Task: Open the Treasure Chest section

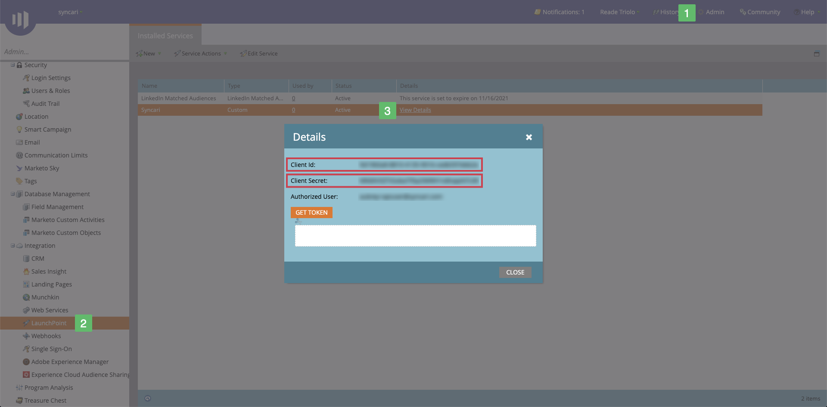Action: [46, 400]
